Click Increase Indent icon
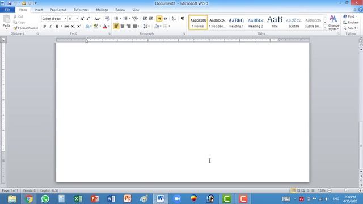The height and width of the screenshot is (204, 363). 151,19
